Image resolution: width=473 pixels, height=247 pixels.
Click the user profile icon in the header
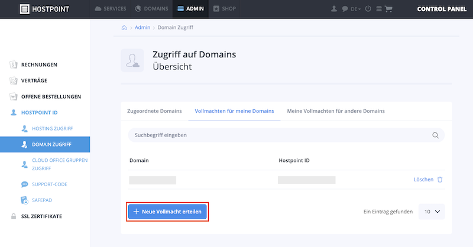point(334,9)
